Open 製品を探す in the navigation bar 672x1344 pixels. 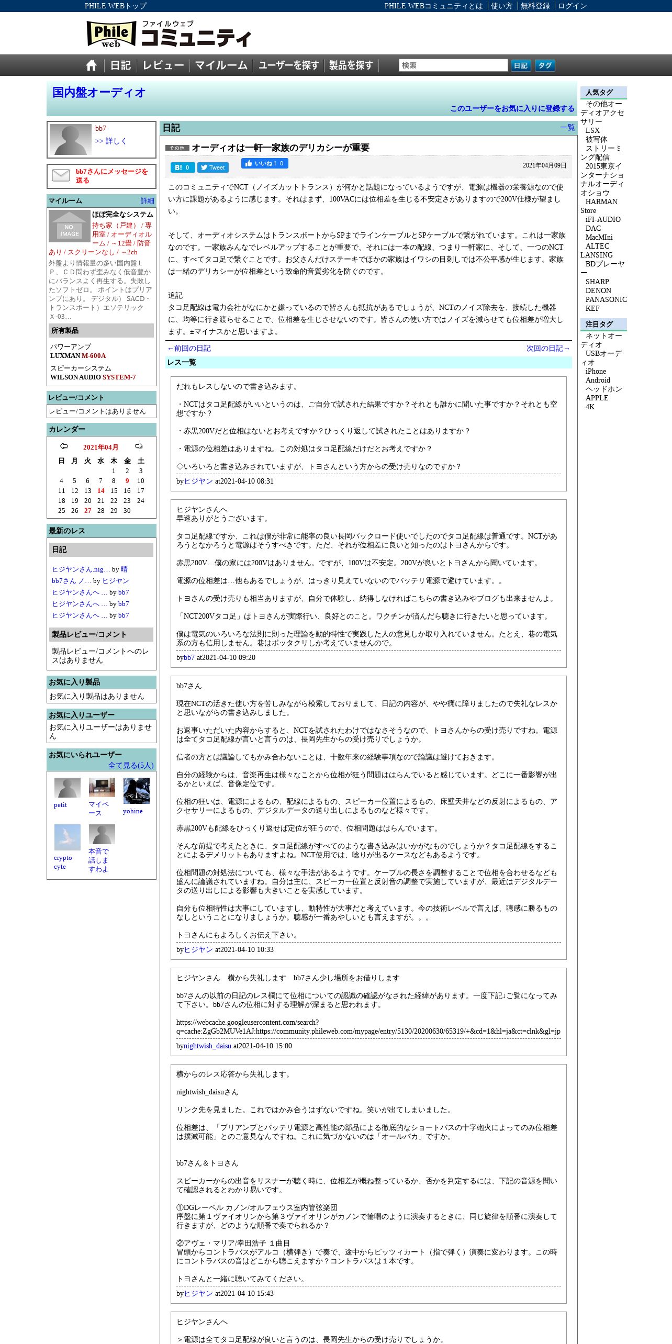pos(351,65)
